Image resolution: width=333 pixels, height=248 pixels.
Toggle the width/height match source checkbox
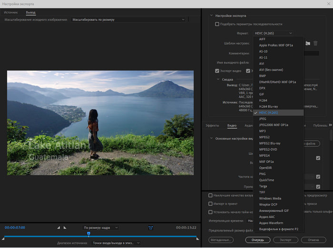click(318, 158)
